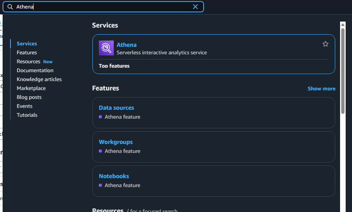Click 'Serverless interactive analytics service' description
352x212 pixels.
(x=161, y=52)
